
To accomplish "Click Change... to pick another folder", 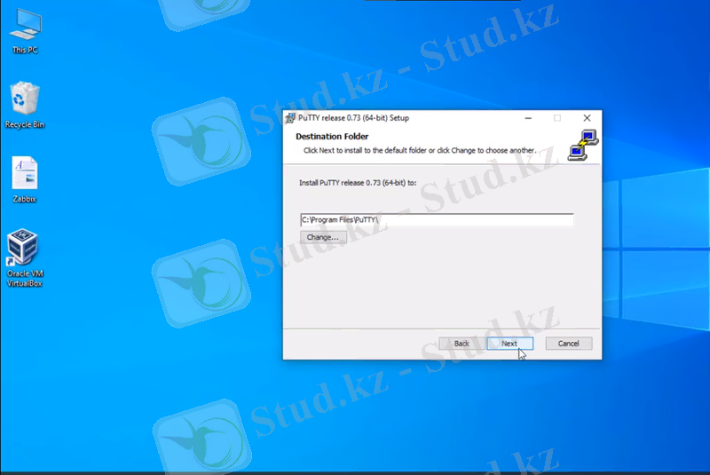I will [x=323, y=237].
